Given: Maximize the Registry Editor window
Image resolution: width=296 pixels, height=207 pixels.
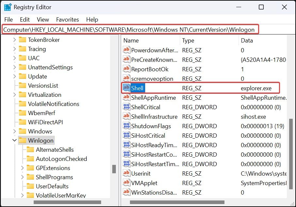Looking at the screenshot, I should point(261,7).
